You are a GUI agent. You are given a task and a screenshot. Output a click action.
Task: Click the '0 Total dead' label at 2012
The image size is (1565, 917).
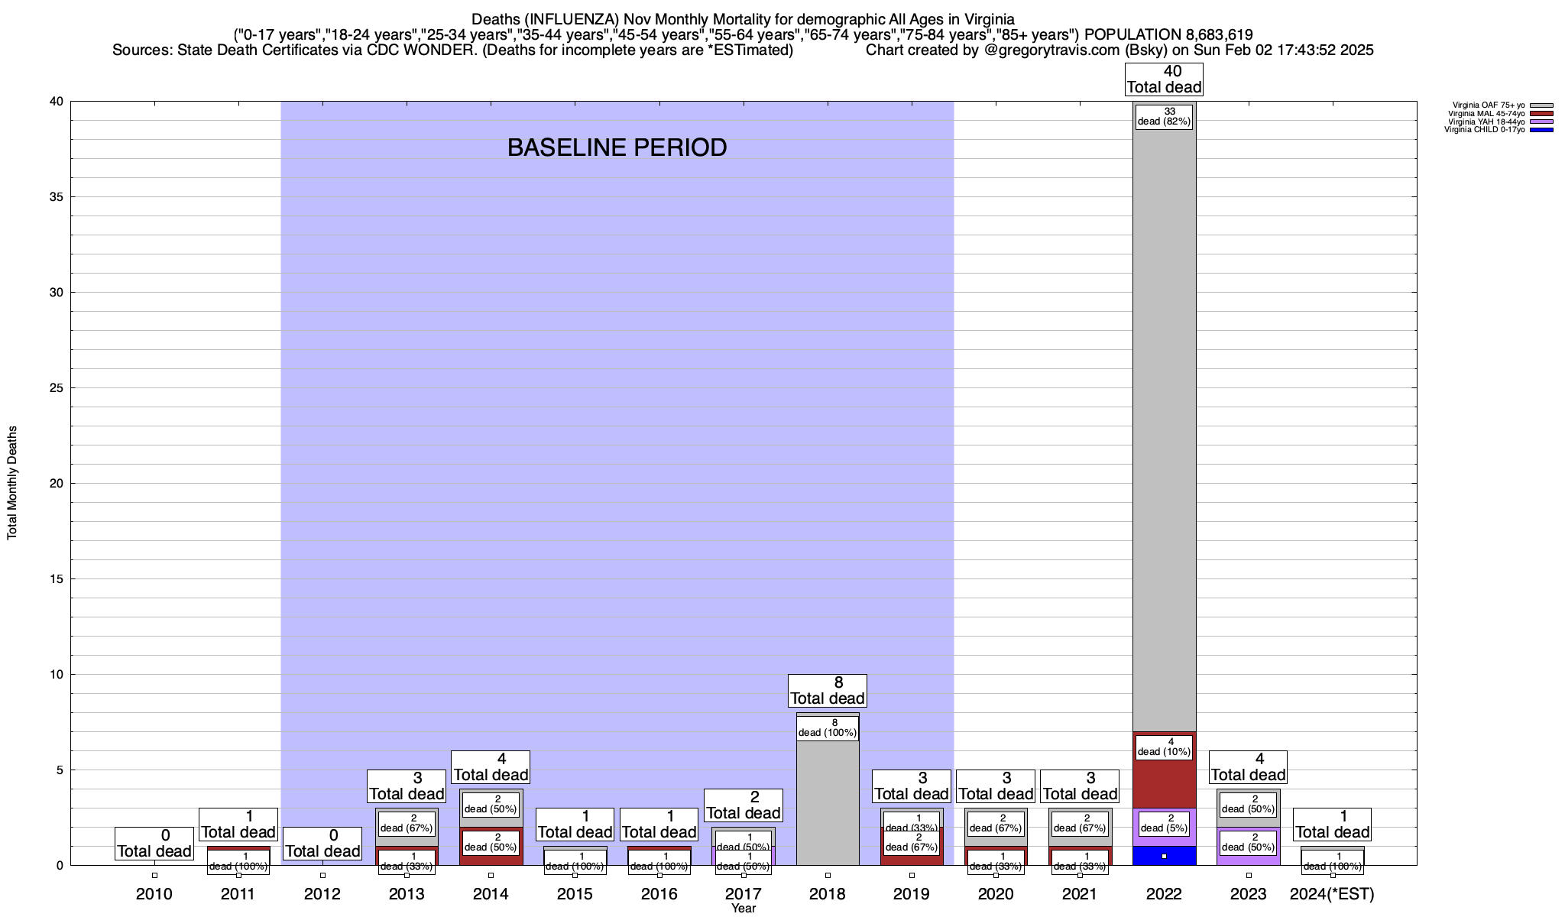(x=322, y=844)
